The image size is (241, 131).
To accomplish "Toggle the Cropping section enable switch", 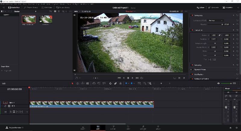I will [192, 65].
